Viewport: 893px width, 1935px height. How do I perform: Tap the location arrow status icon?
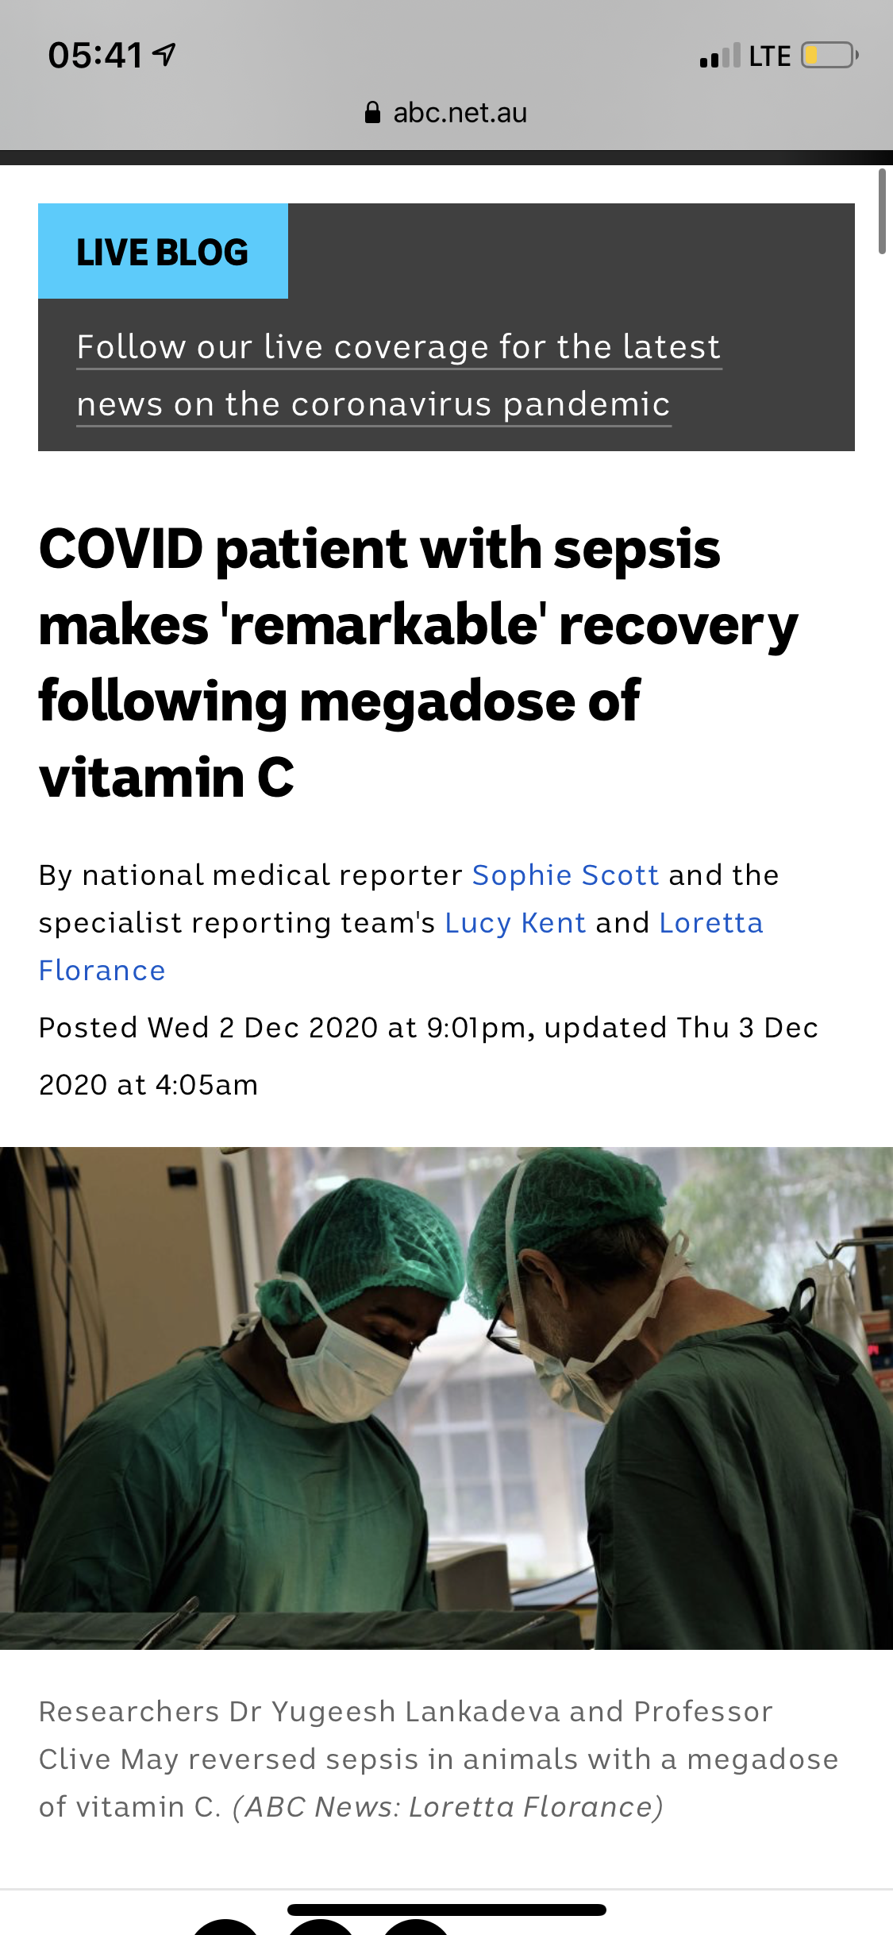[x=164, y=55]
